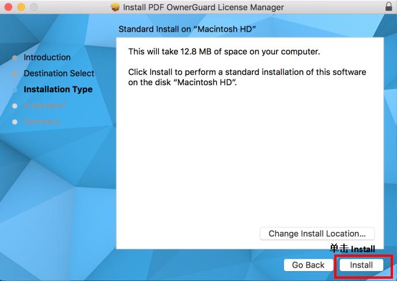Click the "Click Install to perform" paragraph
This screenshot has width=397, height=281.
247,77
